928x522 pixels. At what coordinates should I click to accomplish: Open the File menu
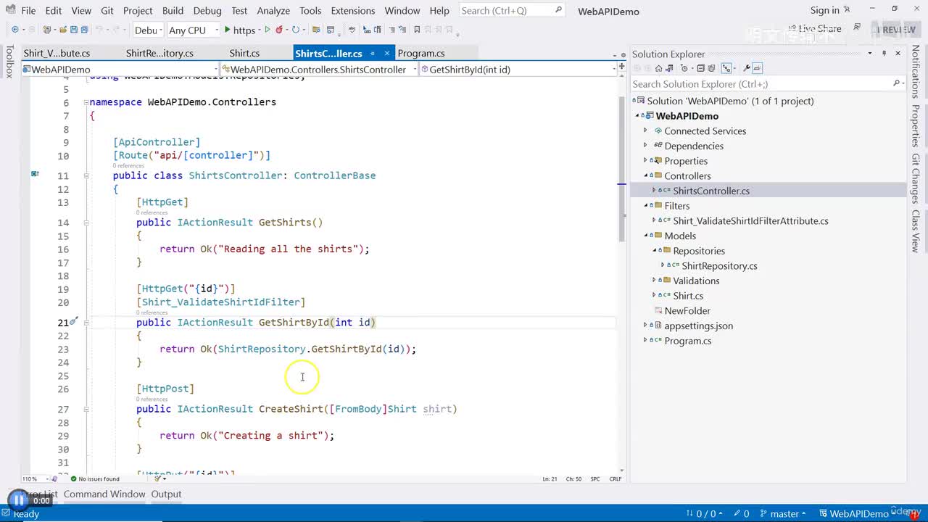28,11
